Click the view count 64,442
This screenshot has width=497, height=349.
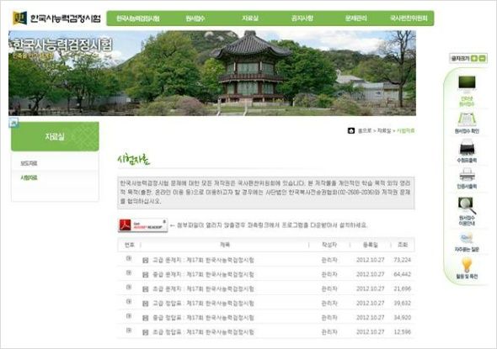[402, 274]
